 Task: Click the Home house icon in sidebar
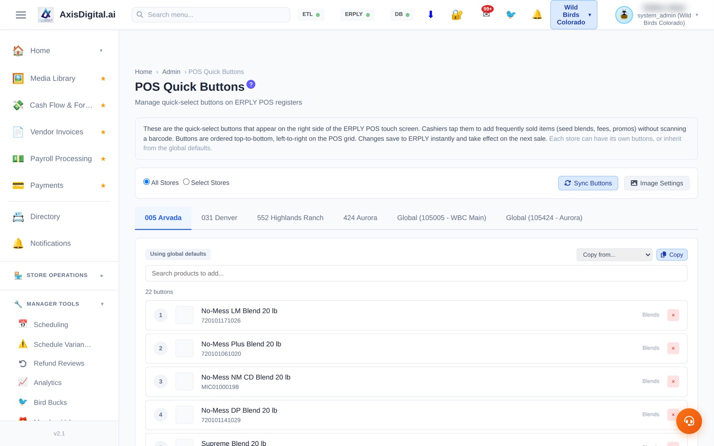pyautogui.click(x=18, y=51)
